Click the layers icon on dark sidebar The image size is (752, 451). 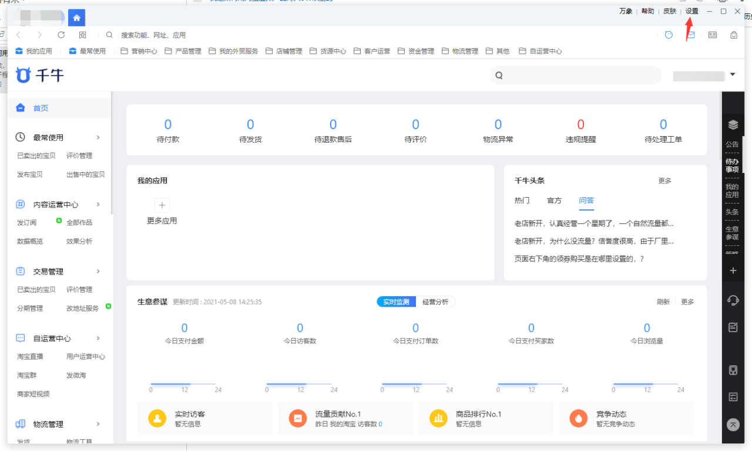coord(733,125)
